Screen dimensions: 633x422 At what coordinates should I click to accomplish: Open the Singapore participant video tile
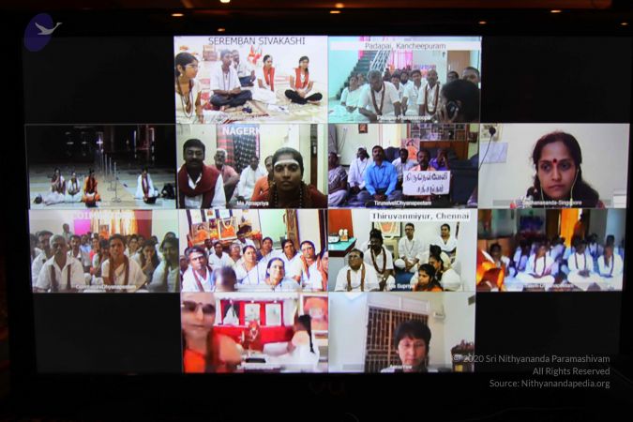[x=554, y=166]
